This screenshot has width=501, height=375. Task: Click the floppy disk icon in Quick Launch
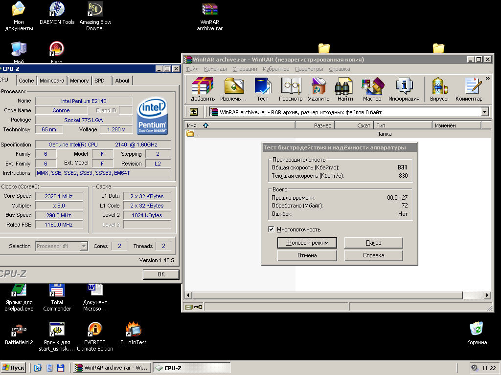tap(60, 368)
